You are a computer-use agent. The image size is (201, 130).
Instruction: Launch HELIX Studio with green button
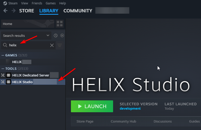click(92, 106)
